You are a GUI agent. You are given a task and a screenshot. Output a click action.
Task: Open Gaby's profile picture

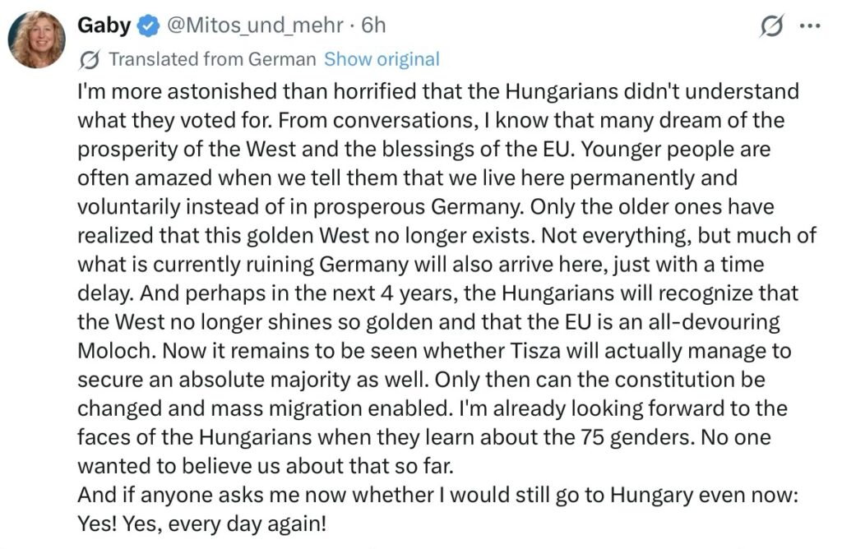tap(36, 39)
